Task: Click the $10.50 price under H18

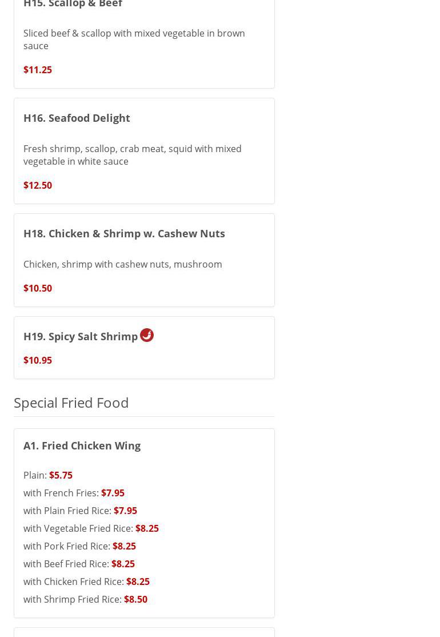Action: point(38,288)
